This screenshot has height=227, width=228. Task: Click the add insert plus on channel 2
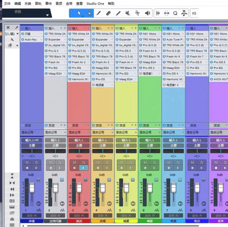[65, 28]
